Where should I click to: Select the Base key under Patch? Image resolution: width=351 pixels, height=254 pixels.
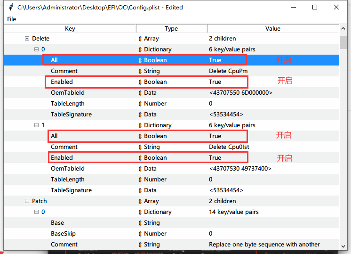(57, 223)
